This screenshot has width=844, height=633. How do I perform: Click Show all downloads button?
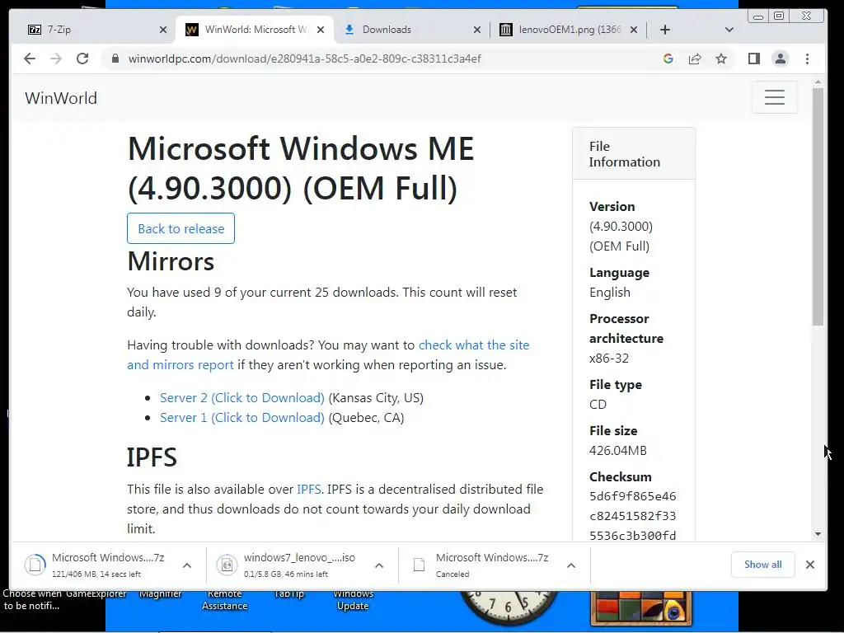tap(762, 565)
